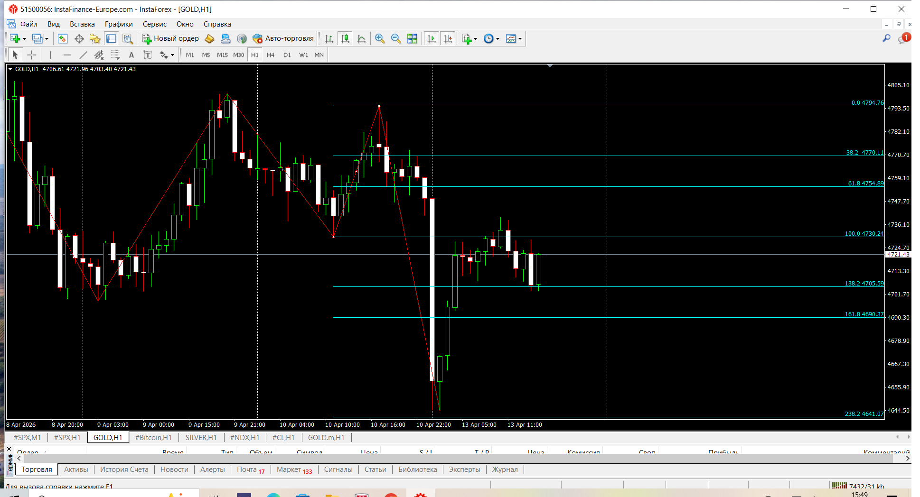Toggle the Авто-торговля button
This screenshot has width=920, height=497.
pos(283,39)
